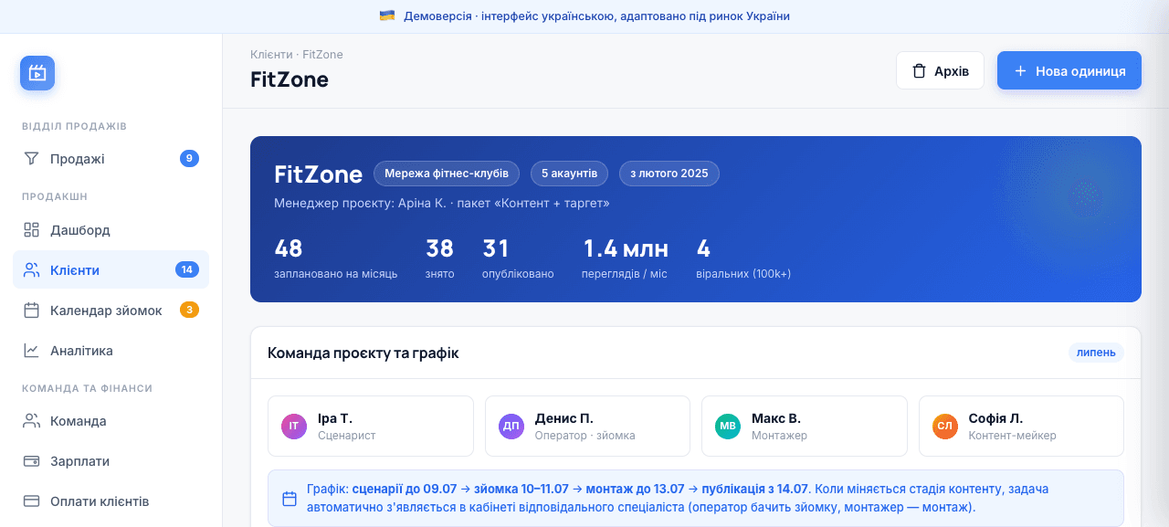This screenshot has width=1169, height=527.
Task: Open the Аналітика page
Action: point(111,351)
